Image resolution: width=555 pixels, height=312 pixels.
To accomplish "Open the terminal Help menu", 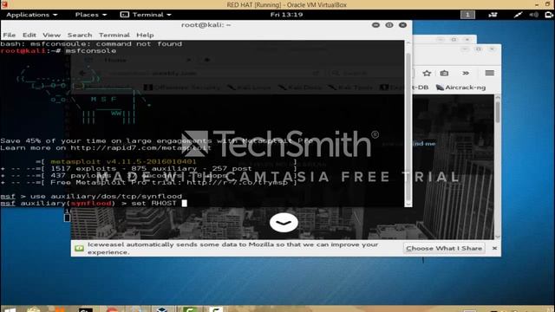I will coord(145,35).
